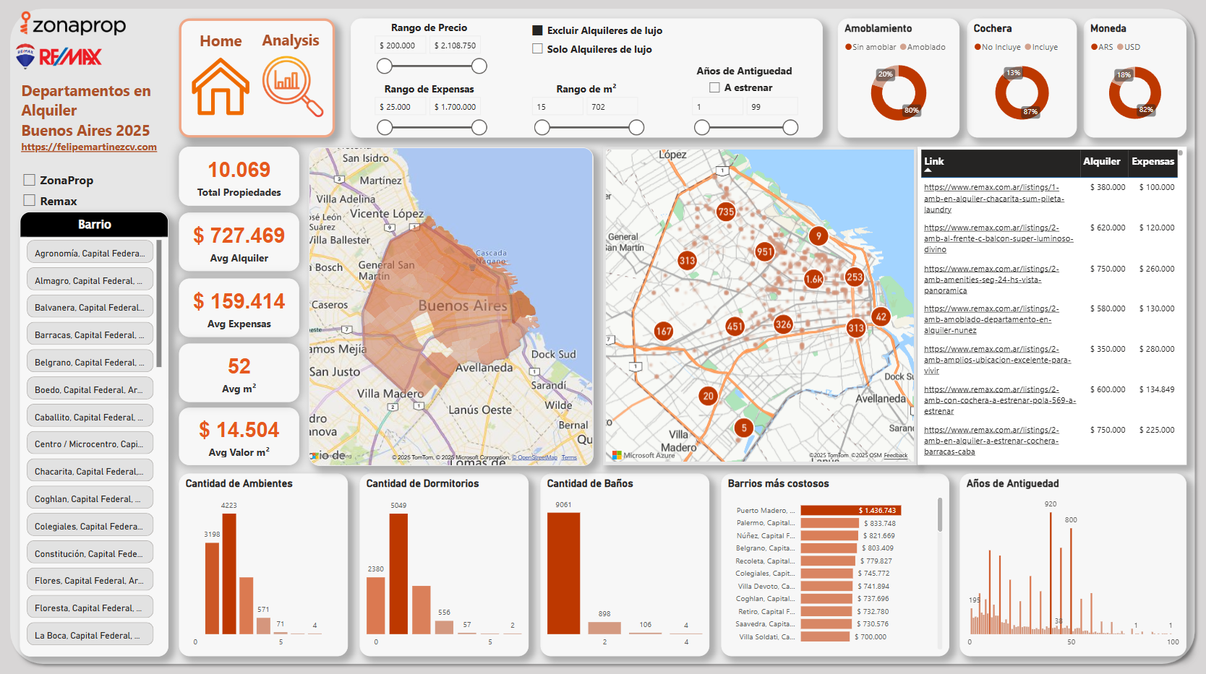1206x674 pixels.
Task: Sort by the Expensas column header
Action: click(x=1152, y=161)
